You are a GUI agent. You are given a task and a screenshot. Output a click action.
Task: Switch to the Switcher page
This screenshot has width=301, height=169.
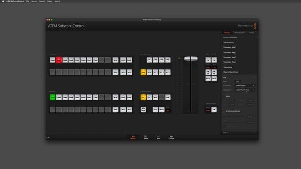[133, 138]
